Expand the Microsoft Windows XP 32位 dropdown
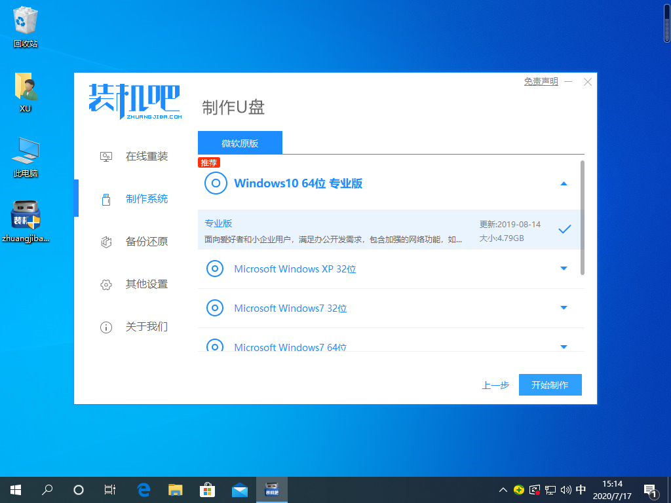The image size is (671, 503). (x=564, y=269)
